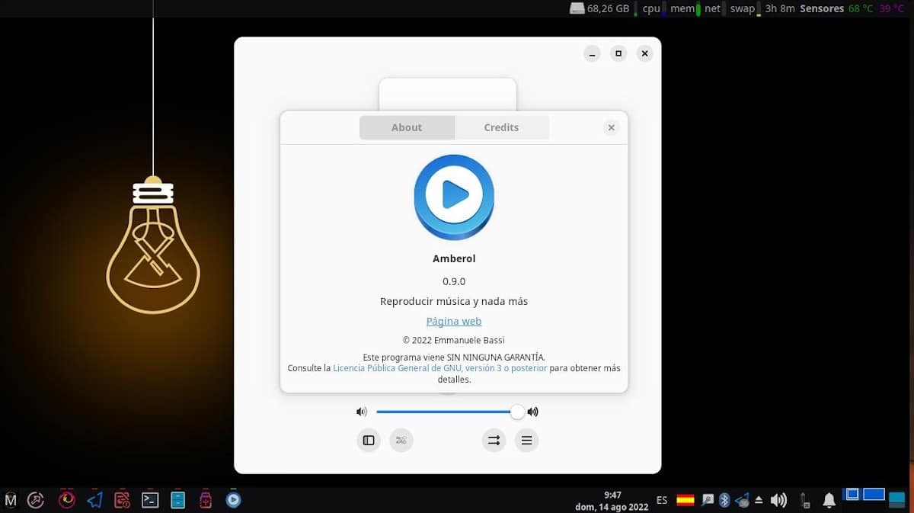Click the eject device tray icon
914x513 pixels.
click(x=759, y=500)
